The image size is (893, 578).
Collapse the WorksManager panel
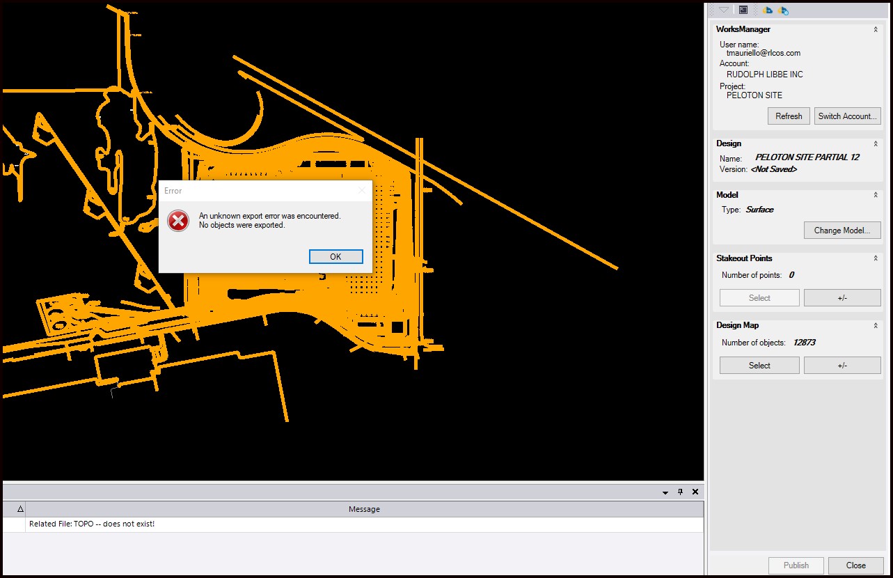876,30
